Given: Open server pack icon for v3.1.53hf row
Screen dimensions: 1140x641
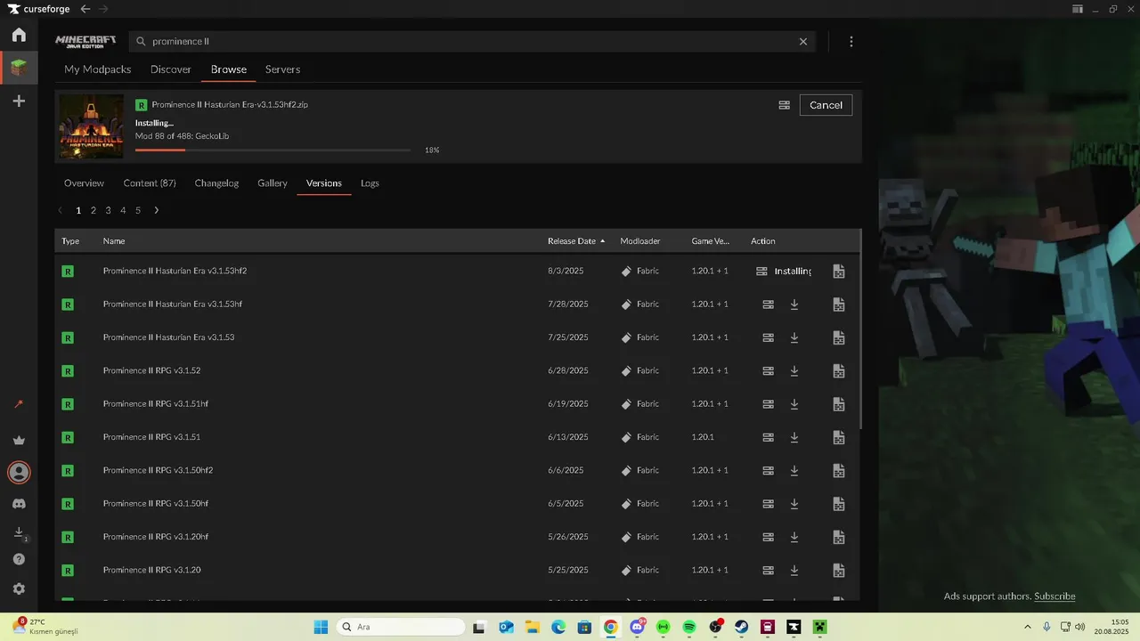Looking at the screenshot, I should [x=768, y=304].
